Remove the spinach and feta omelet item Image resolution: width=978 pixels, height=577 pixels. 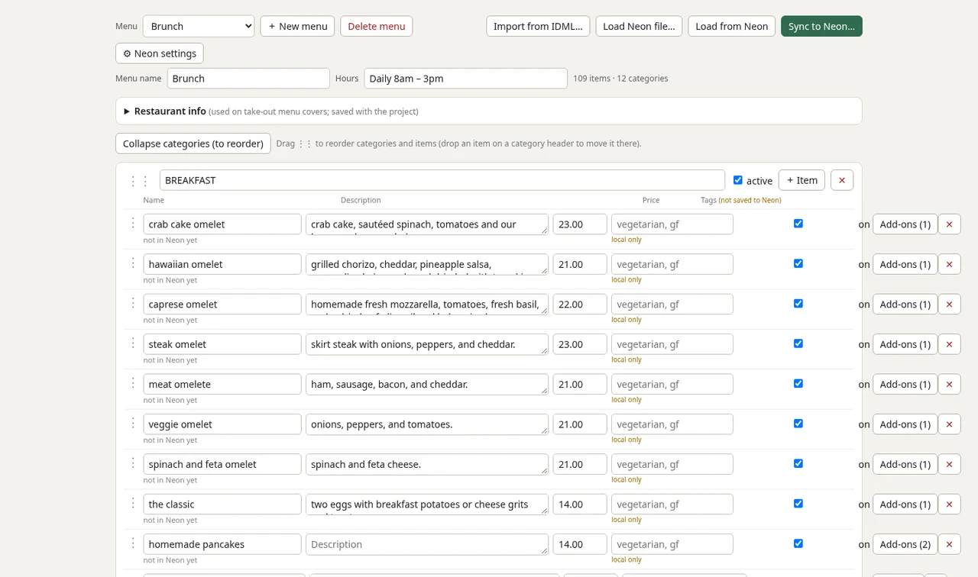[949, 465]
